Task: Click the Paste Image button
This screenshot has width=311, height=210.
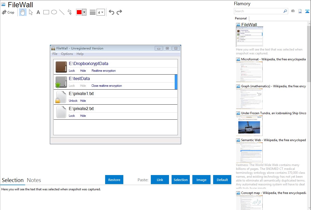Action: [201, 180]
